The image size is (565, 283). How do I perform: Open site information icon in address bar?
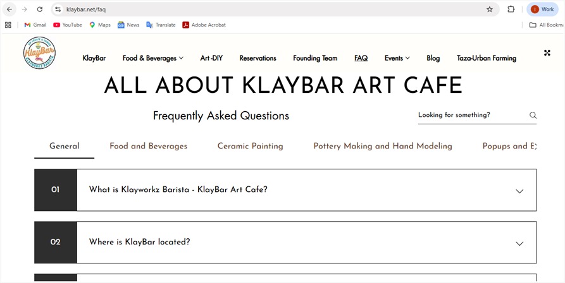click(58, 9)
